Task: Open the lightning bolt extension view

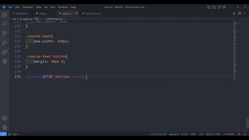Action: click(x=5, y=61)
